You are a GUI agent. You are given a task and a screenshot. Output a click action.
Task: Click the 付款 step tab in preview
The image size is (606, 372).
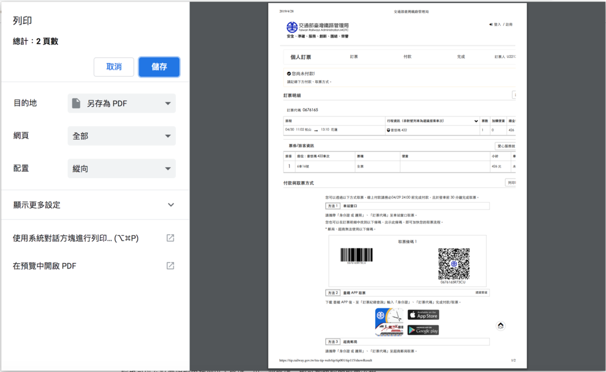point(407,57)
